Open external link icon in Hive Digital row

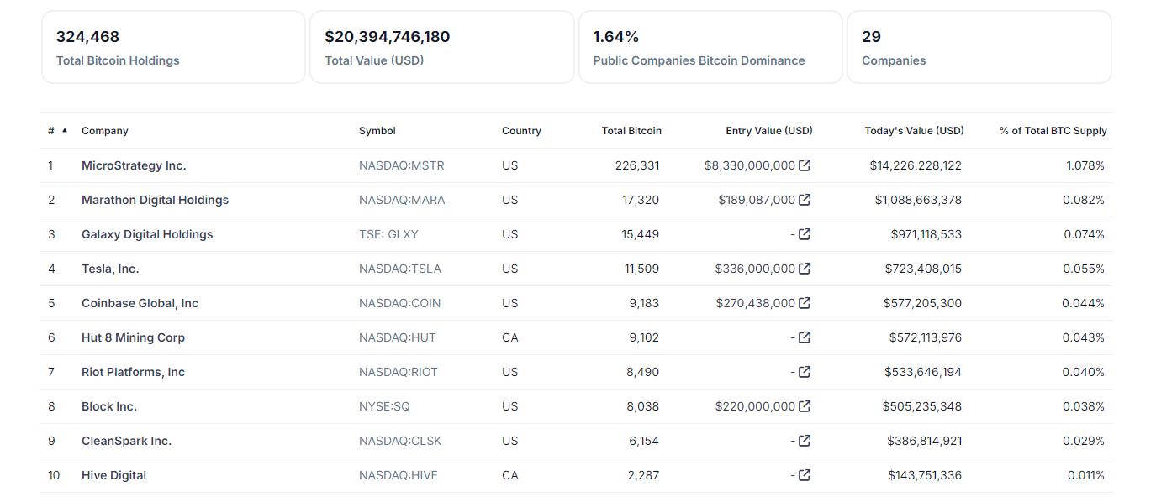805,475
